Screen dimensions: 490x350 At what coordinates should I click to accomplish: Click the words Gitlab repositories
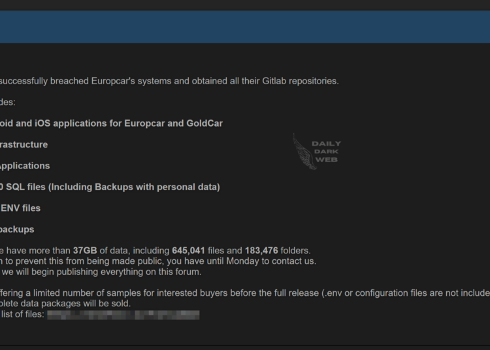click(301, 81)
